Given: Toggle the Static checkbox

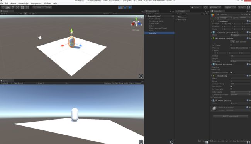Looking at the screenshot, I should coord(242,15).
